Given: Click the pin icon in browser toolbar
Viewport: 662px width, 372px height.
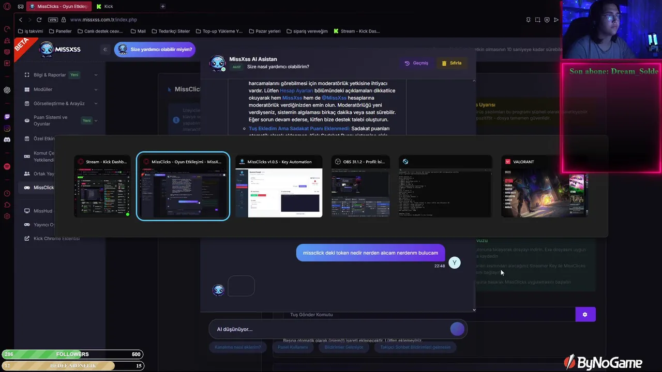Looking at the screenshot, I should point(528,20).
